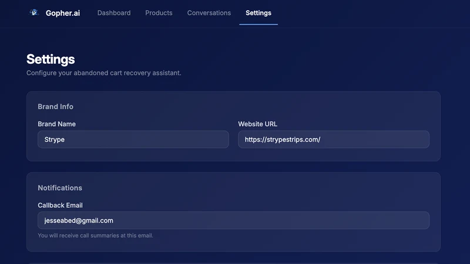Click the Notifications section heading
Image resolution: width=470 pixels, height=264 pixels.
pos(60,188)
